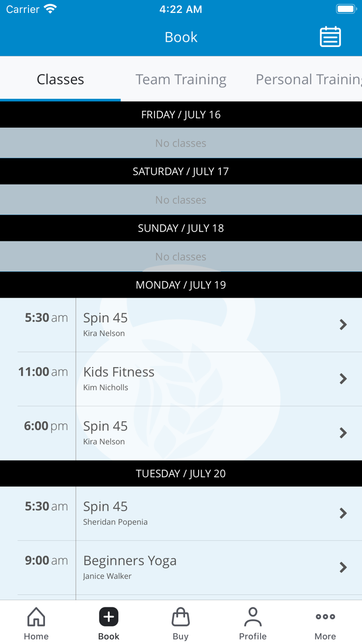Viewport: 362px width, 643px height.
Task: Open the calendar schedule icon
Action: pyautogui.click(x=330, y=37)
